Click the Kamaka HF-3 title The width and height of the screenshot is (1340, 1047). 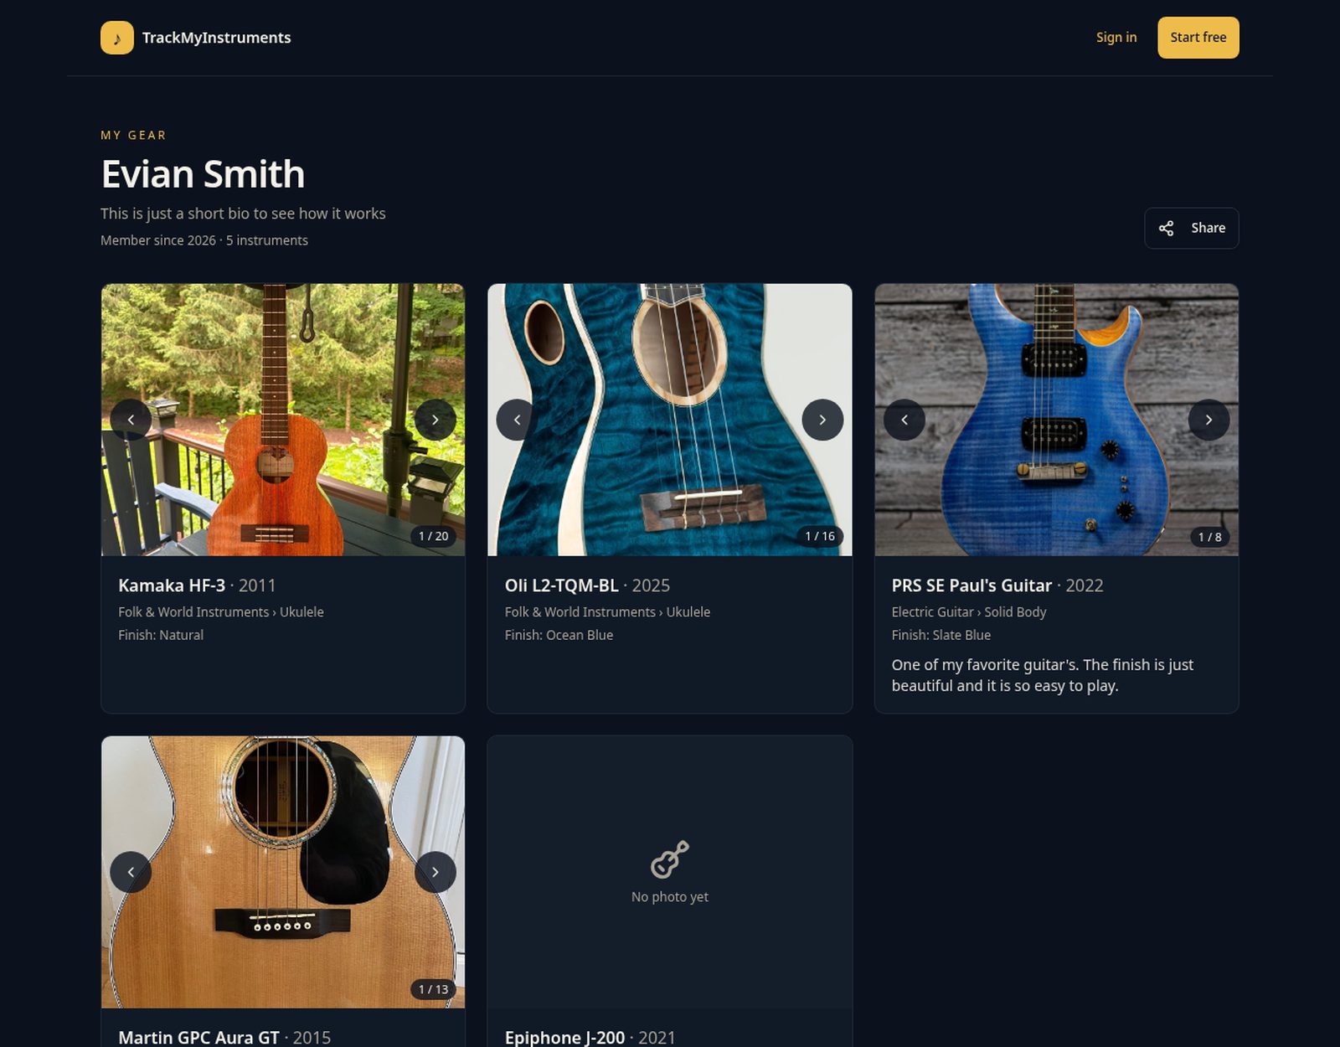pyautogui.click(x=172, y=585)
